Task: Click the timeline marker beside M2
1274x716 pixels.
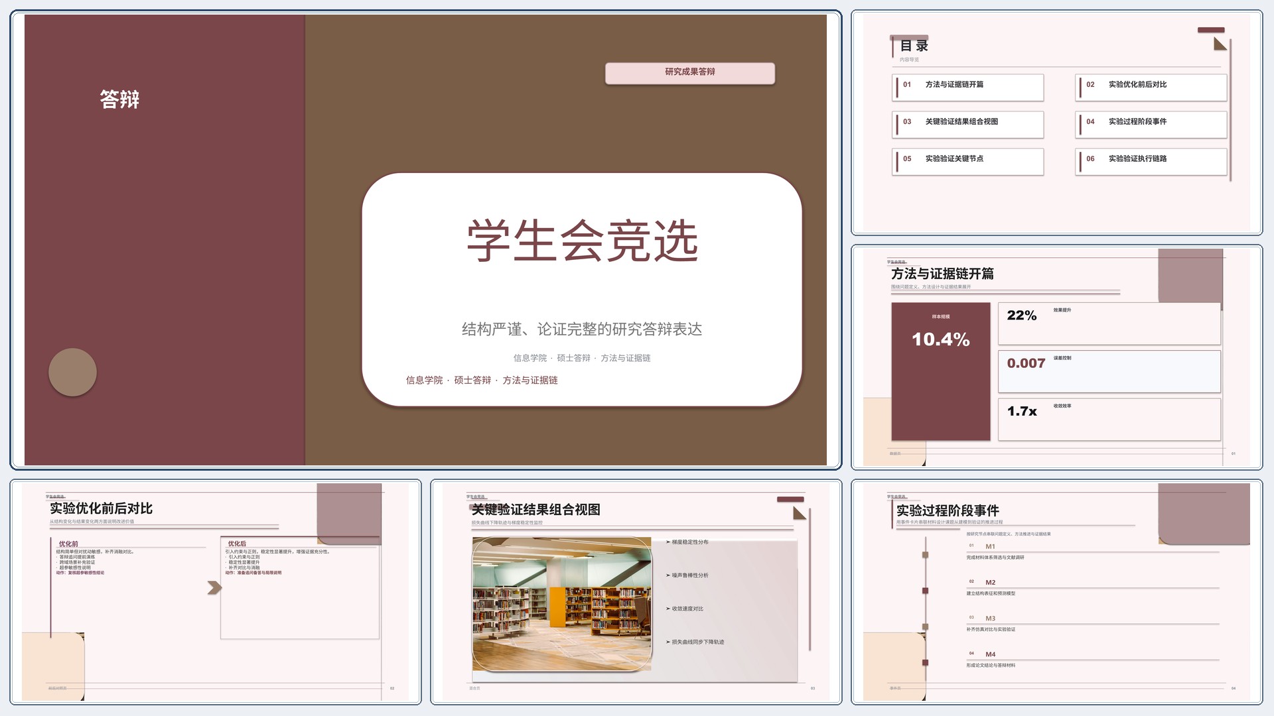Action: (x=925, y=591)
